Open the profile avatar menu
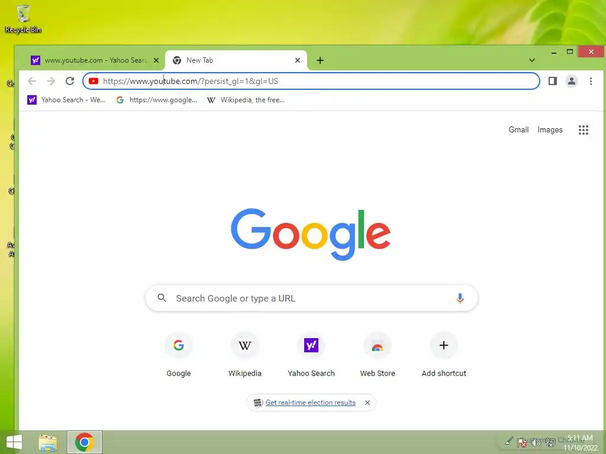 point(572,81)
